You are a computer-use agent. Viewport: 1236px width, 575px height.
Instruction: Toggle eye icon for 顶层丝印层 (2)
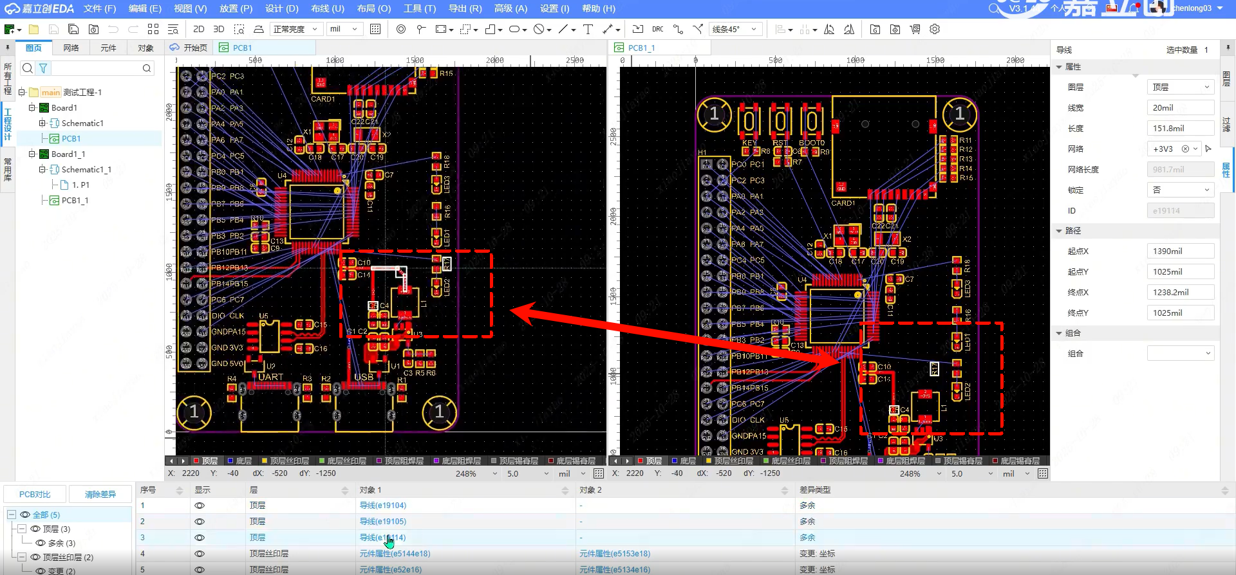(x=35, y=557)
